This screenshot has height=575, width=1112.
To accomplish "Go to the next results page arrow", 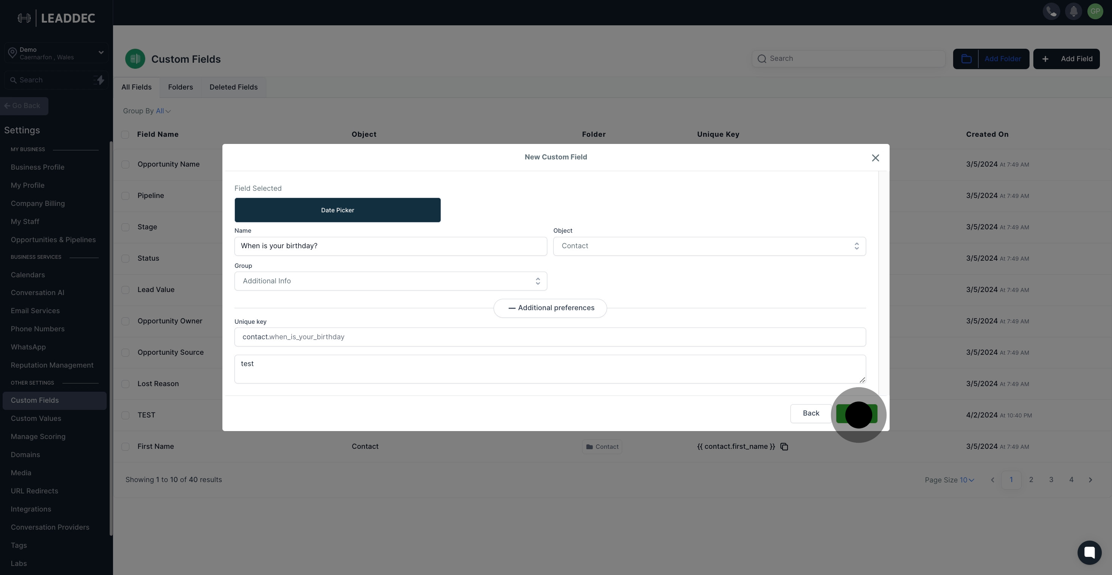I will pos(1090,480).
